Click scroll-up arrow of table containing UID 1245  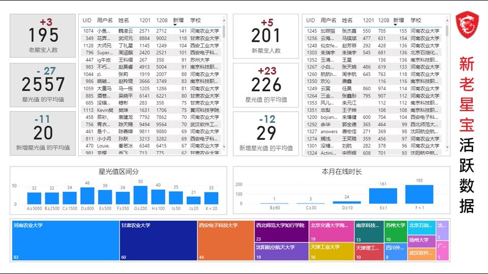[447, 21]
